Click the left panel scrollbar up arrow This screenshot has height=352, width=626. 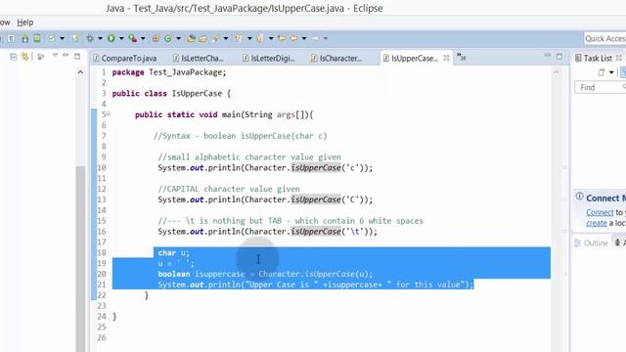(80, 72)
